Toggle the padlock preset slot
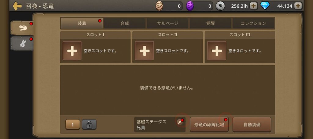Image resolution: width=313 pixels, height=139 pixels. point(89,125)
